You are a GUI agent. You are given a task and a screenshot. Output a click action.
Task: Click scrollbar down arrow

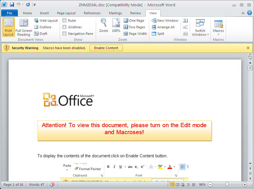pos(250,163)
